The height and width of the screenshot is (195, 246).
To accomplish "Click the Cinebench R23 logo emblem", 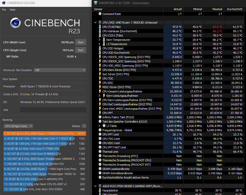I will pyautogui.click(x=15, y=23).
